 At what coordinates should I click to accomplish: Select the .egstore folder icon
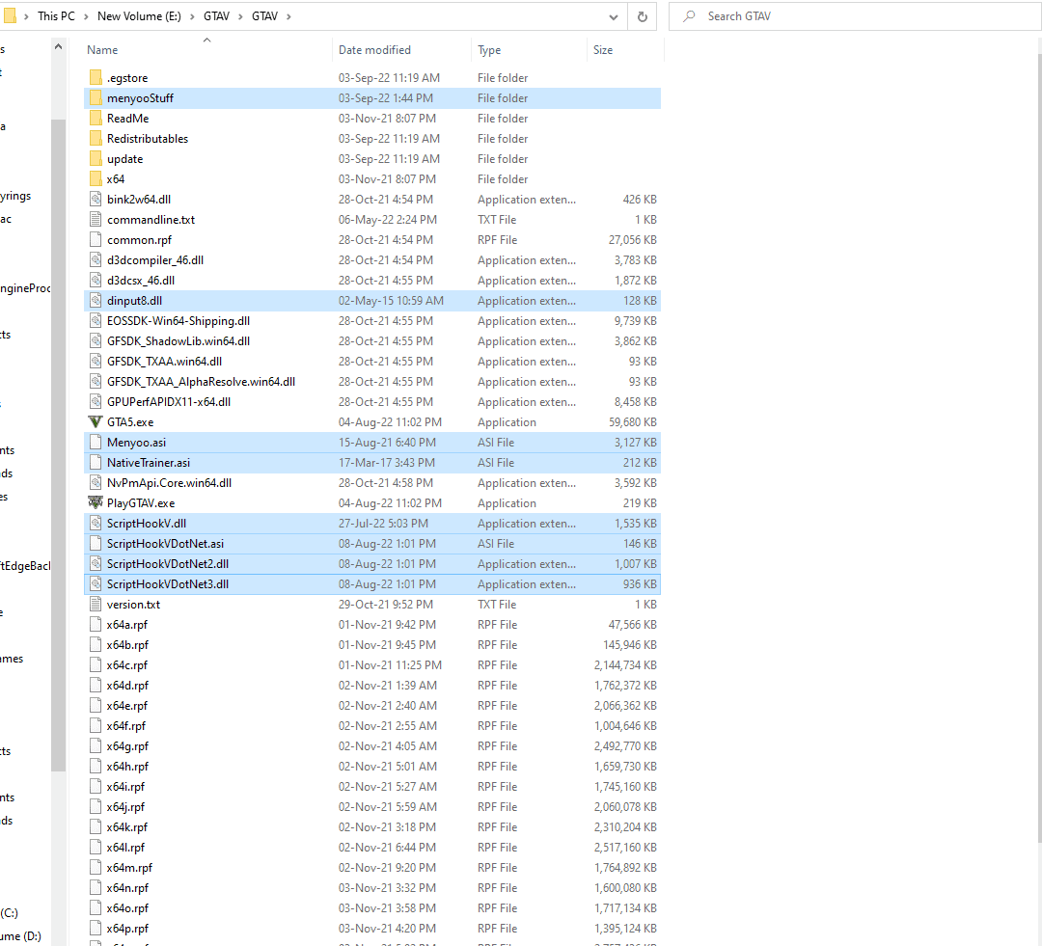pyautogui.click(x=96, y=78)
